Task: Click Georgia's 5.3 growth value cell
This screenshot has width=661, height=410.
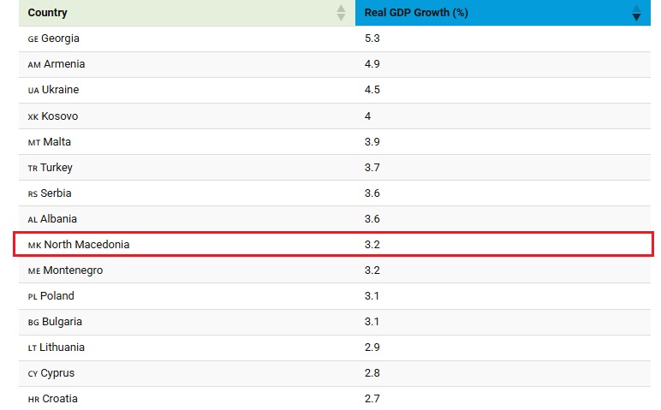Action: tap(372, 39)
